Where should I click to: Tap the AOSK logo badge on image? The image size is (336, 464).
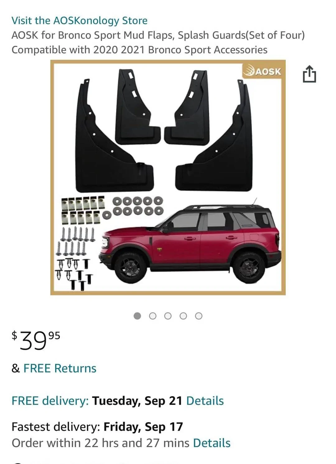coord(262,71)
